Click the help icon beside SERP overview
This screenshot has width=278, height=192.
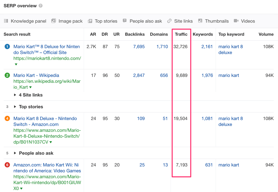(41, 6)
